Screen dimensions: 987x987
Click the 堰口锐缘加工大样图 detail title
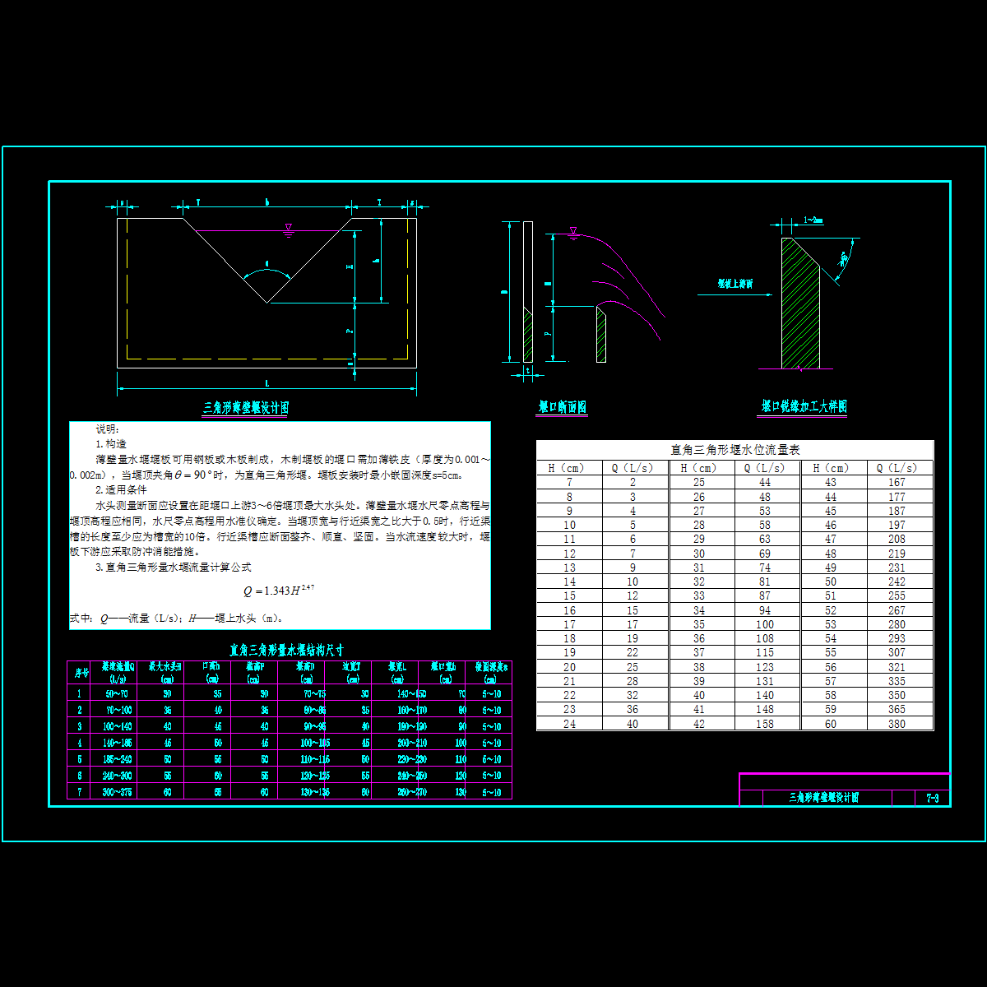point(804,406)
